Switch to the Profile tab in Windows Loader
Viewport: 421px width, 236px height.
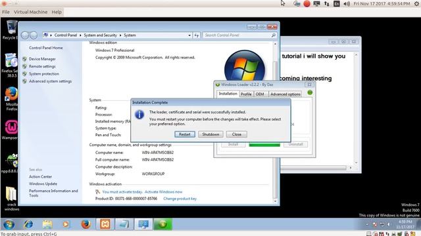pyautogui.click(x=246, y=94)
